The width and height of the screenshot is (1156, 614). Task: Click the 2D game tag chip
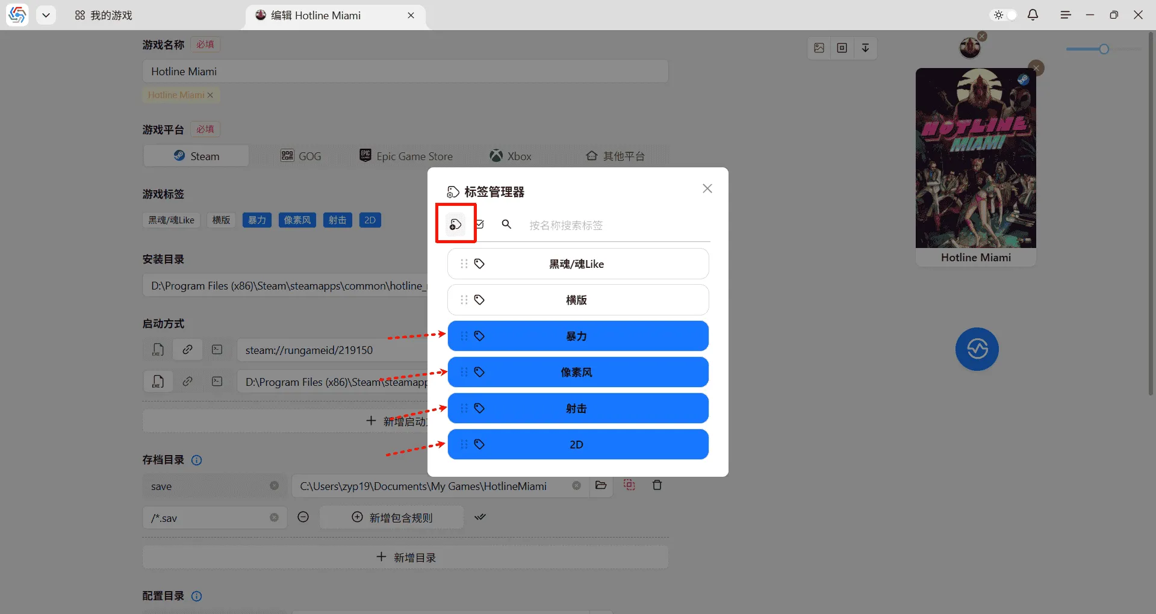(370, 220)
